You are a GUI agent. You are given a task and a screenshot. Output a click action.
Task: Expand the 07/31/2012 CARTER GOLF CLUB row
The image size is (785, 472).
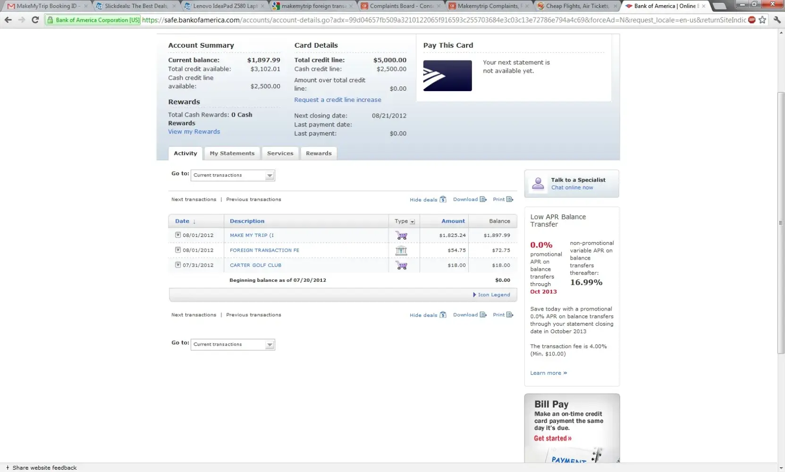(178, 265)
